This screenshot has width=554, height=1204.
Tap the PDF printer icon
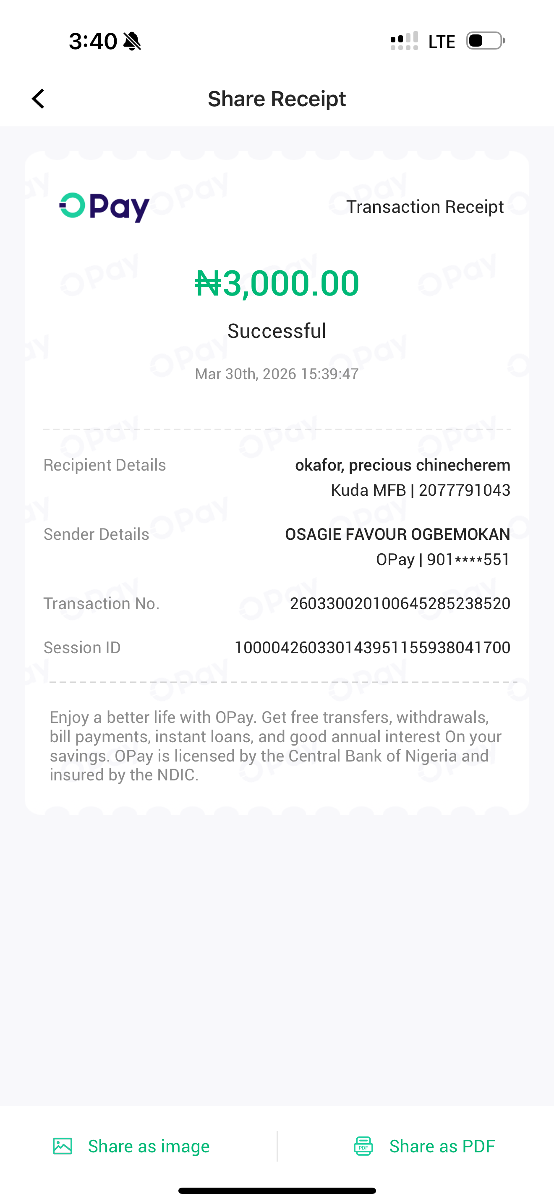point(363,1146)
